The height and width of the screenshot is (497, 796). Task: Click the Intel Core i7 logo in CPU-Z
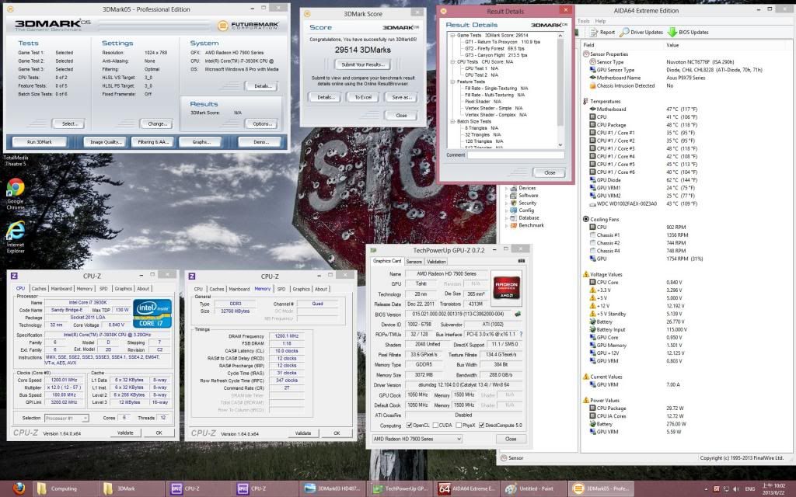tap(152, 313)
